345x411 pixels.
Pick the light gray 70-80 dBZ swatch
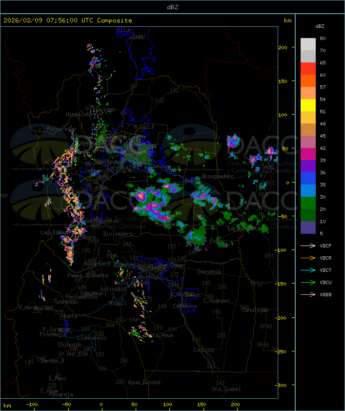(x=308, y=44)
